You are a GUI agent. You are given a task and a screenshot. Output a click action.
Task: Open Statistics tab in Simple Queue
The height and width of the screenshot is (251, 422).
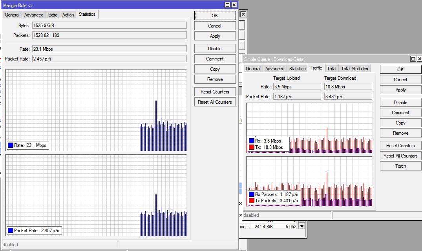(x=298, y=69)
